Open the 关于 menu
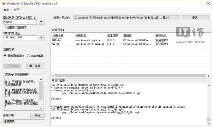The image size is (212, 127). (16, 10)
